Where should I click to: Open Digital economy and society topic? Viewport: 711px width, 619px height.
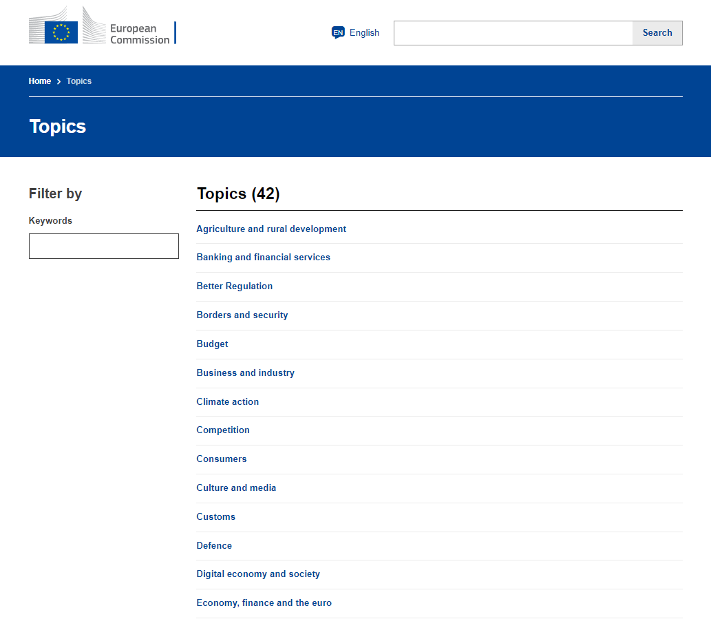coord(258,574)
